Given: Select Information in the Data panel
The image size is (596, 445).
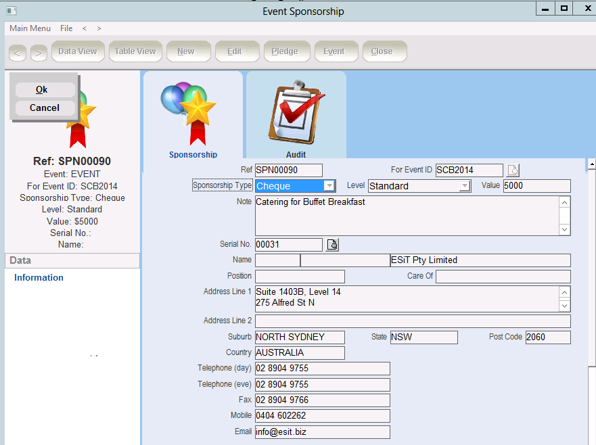Looking at the screenshot, I should tap(39, 278).
